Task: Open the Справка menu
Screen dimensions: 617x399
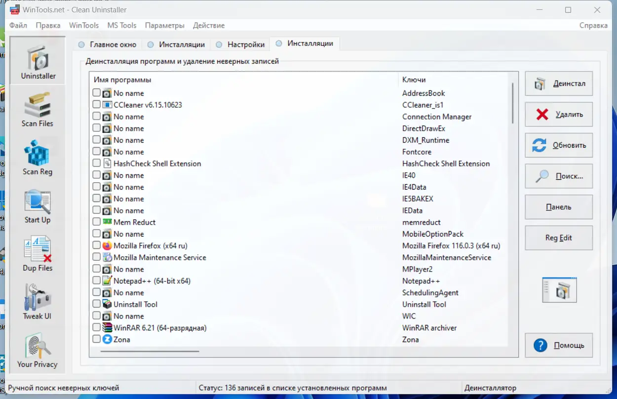Action: tap(593, 25)
